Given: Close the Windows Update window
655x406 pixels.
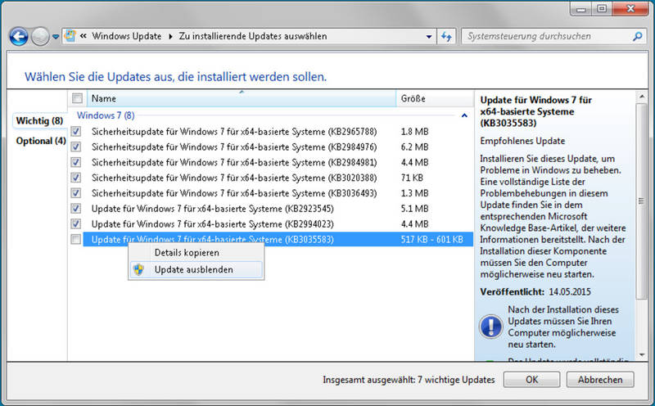Looking at the screenshot, I should [x=630, y=9].
